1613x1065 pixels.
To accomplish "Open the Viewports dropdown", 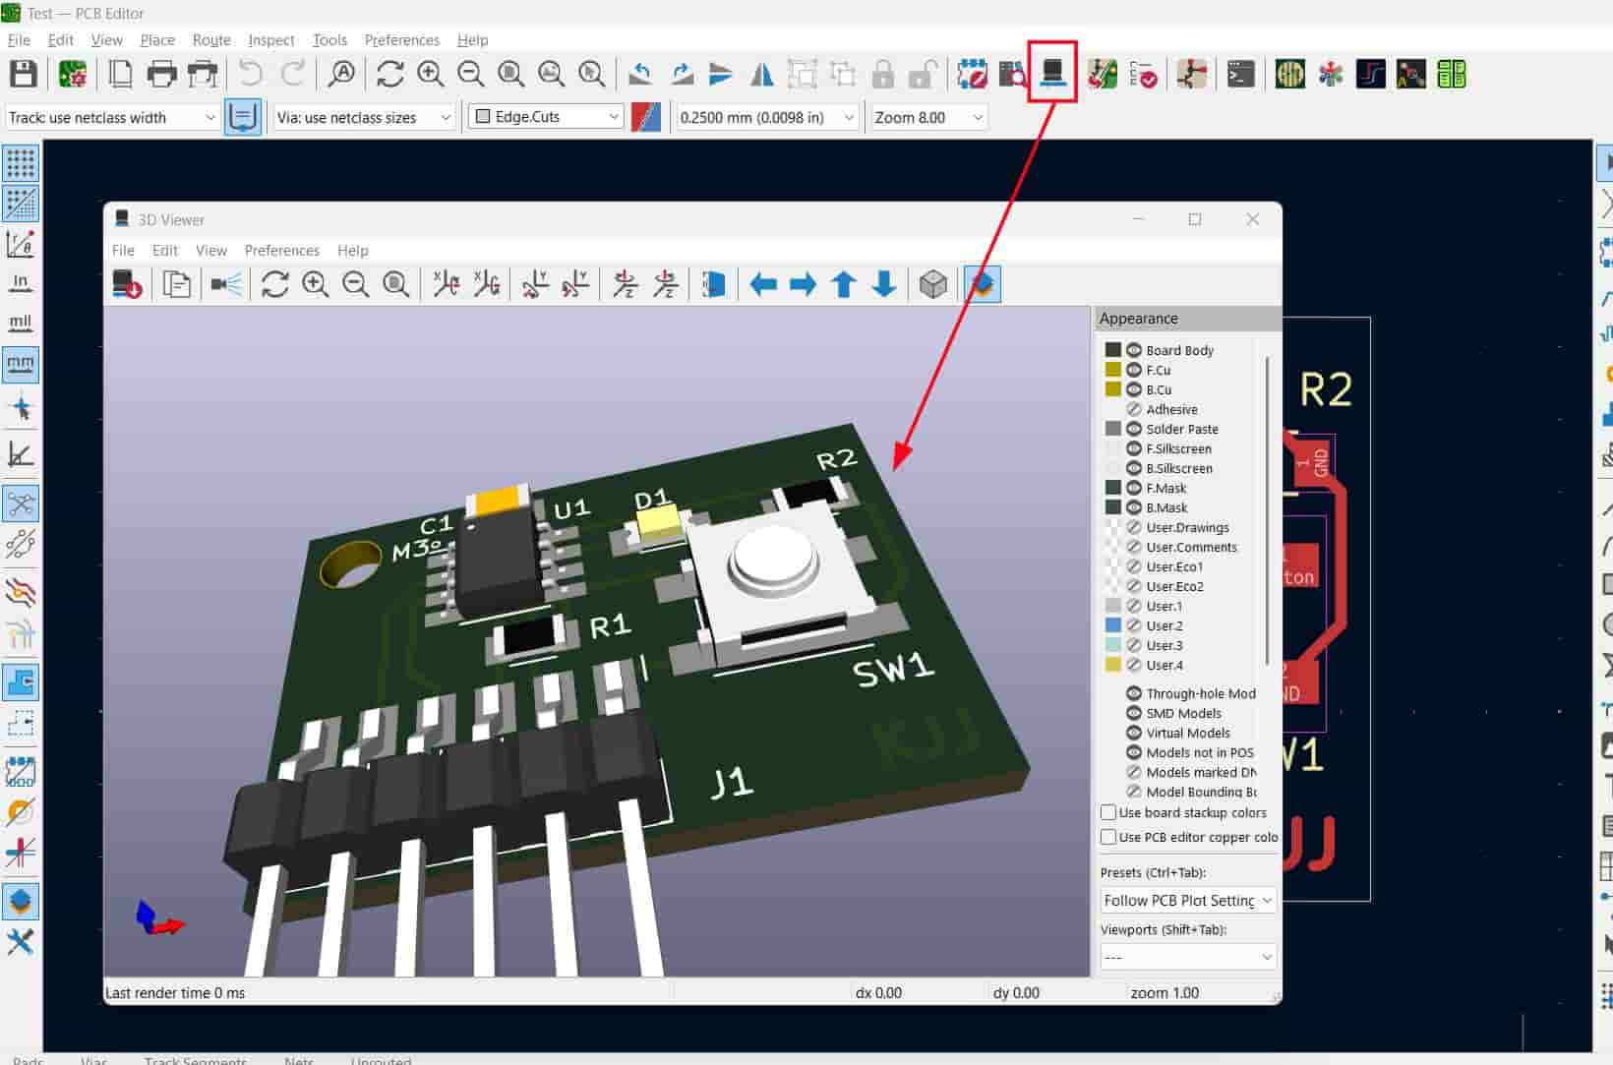I will click(x=1188, y=956).
